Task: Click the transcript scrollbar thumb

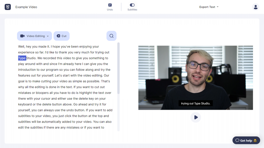Action: point(118,68)
